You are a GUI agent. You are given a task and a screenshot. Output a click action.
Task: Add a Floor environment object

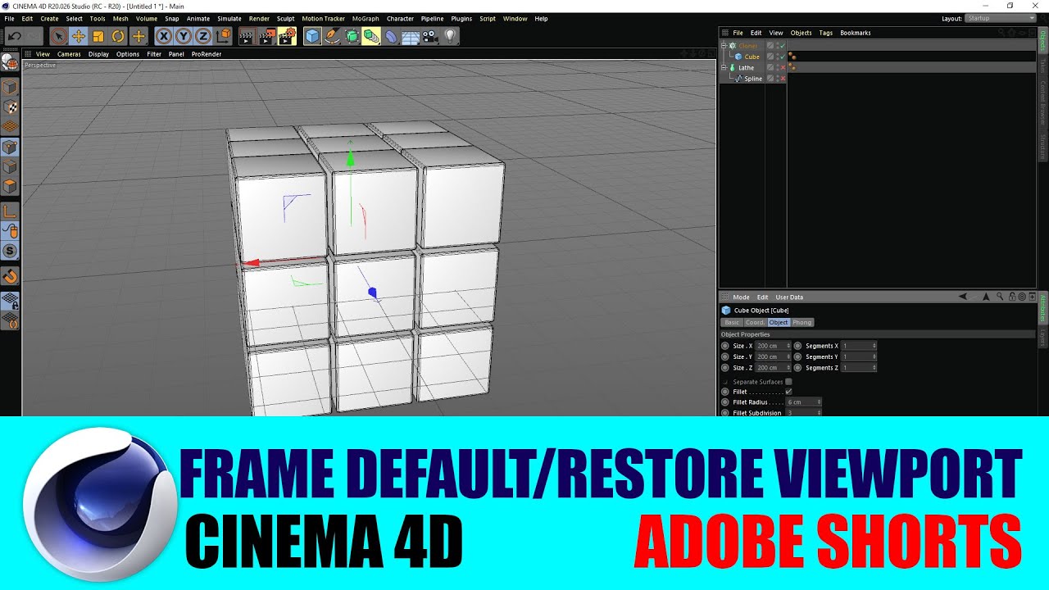point(411,36)
